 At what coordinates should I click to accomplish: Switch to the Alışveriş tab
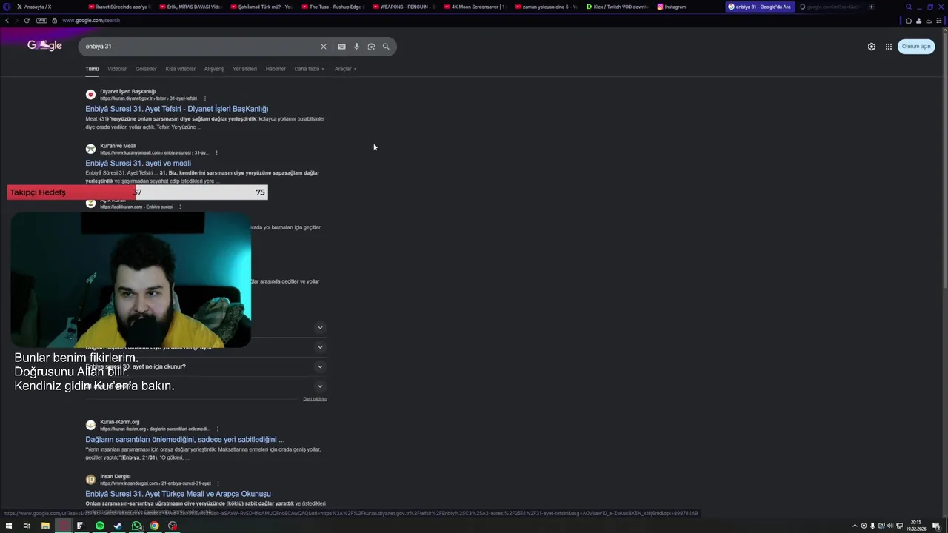pyautogui.click(x=214, y=69)
